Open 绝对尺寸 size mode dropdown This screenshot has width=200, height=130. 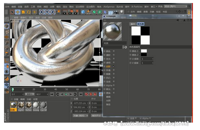96,116
